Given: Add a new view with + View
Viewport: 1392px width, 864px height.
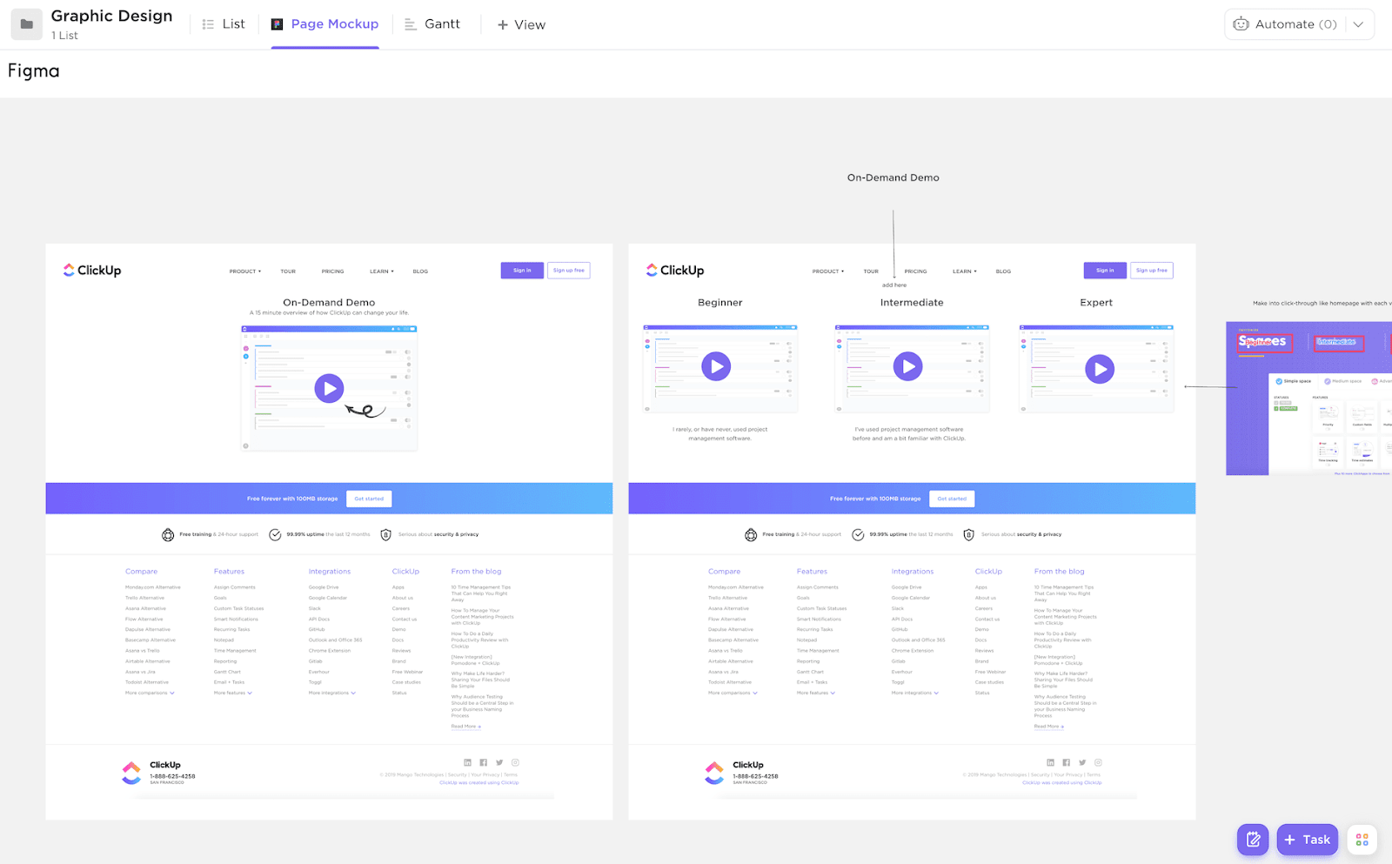Looking at the screenshot, I should pyautogui.click(x=521, y=24).
